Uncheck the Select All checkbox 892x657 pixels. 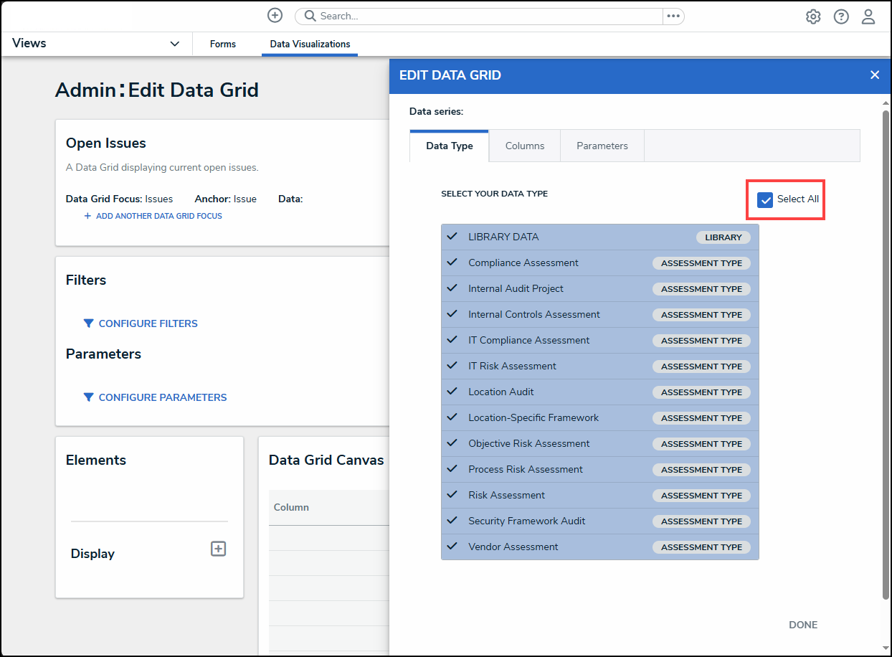[x=765, y=199]
